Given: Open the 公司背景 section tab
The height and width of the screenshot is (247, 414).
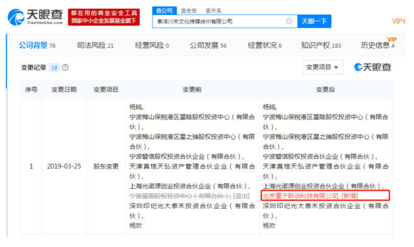Looking at the screenshot, I should (37, 45).
